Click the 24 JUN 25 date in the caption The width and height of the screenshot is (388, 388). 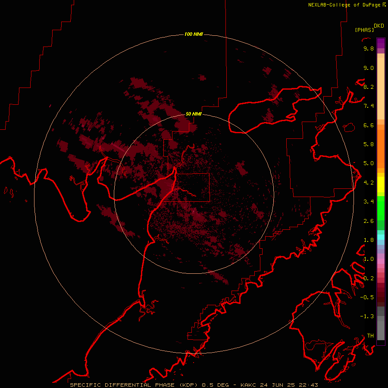tap(277, 385)
